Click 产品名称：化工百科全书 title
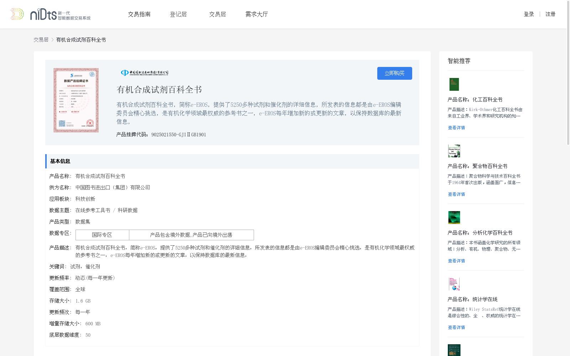Image resolution: width=570 pixels, height=356 pixels. coord(475,100)
